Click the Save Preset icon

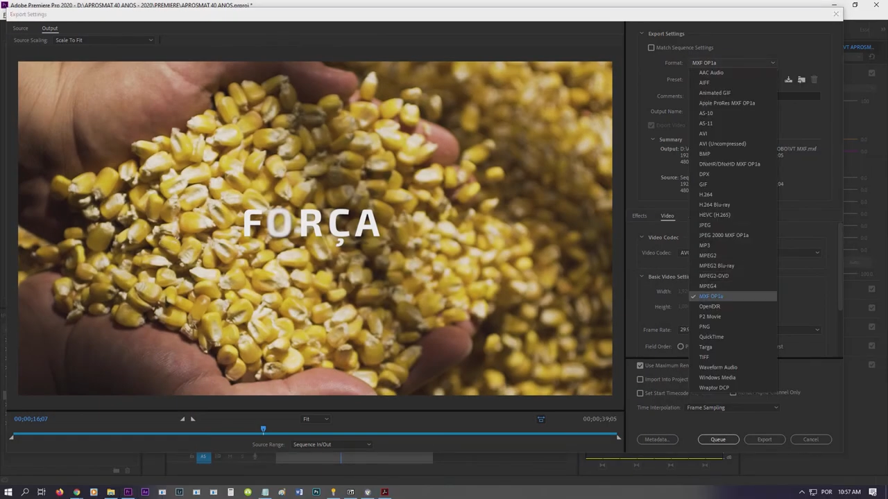(x=788, y=80)
